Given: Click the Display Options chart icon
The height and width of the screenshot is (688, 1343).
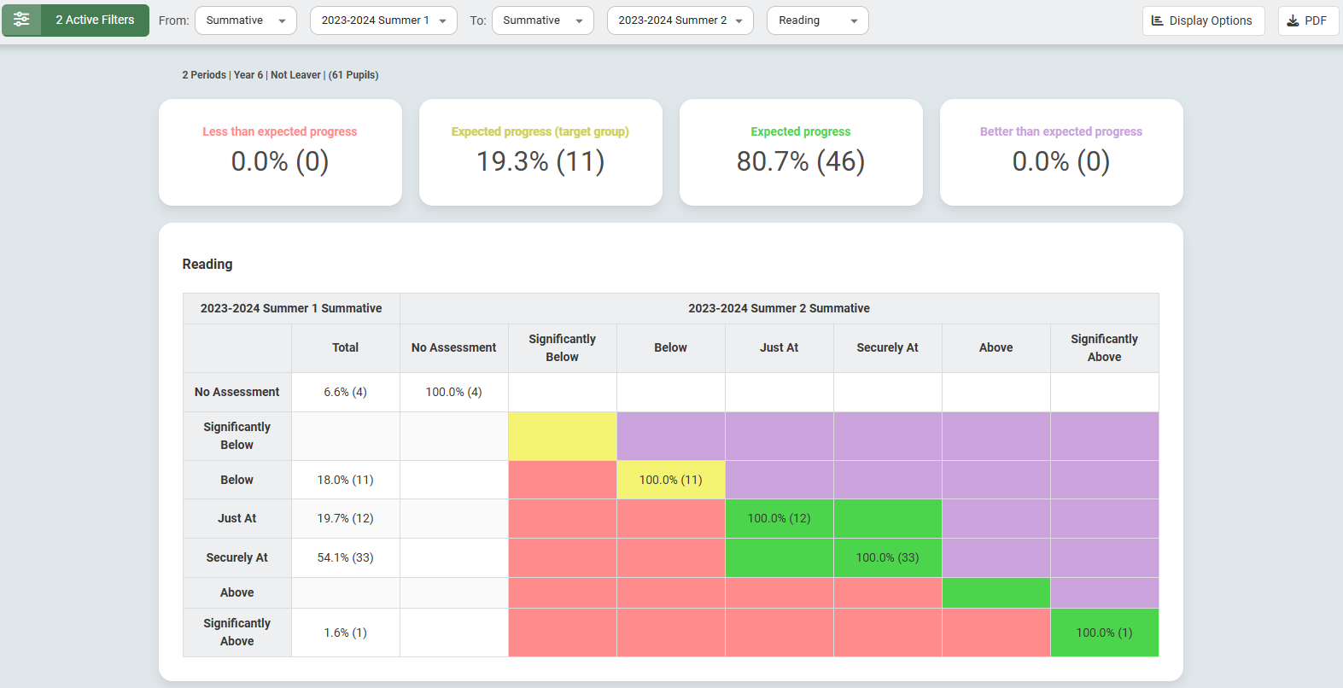Looking at the screenshot, I should point(1157,20).
